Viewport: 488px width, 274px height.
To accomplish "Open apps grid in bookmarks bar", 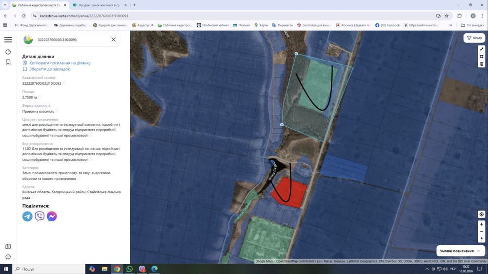I will tap(5, 25).
